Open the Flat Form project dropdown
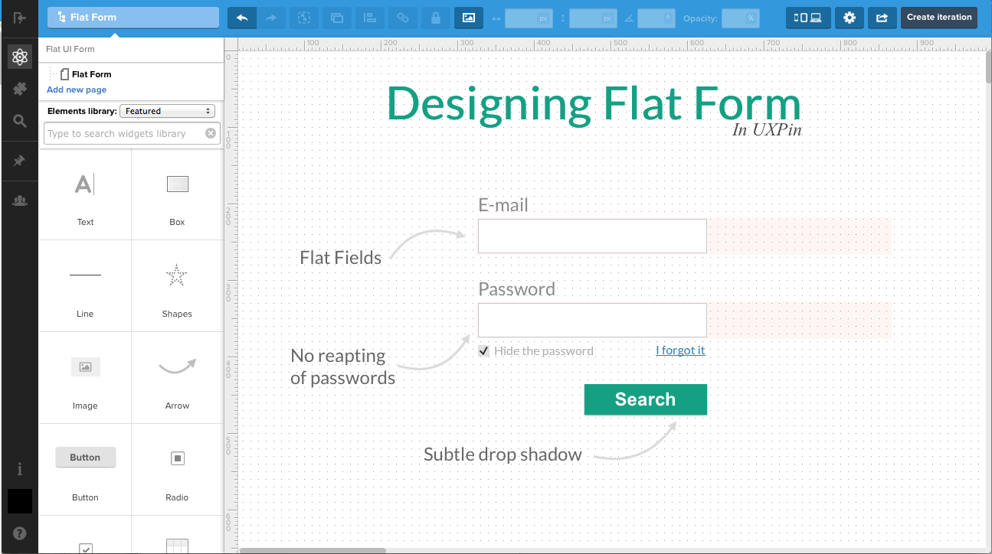This screenshot has height=554, width=992. tap(133, 18)
